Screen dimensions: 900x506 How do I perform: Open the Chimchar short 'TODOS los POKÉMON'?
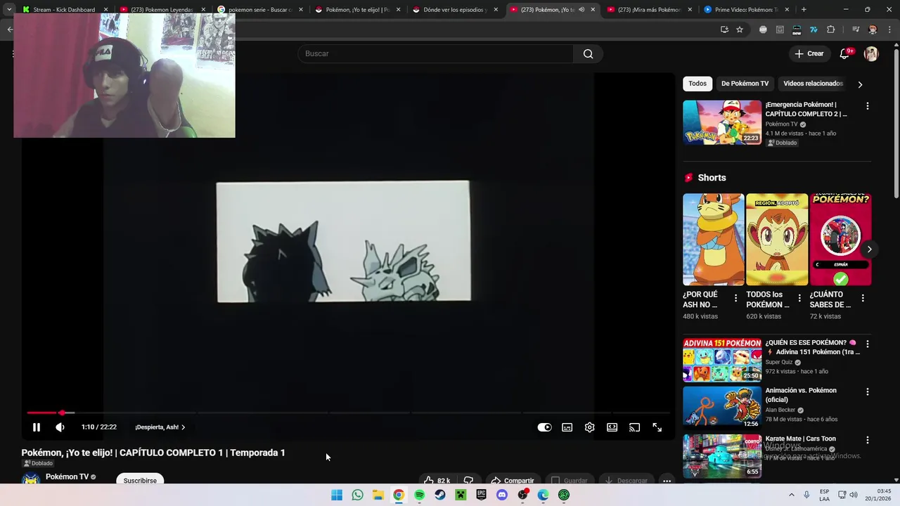[x=777, y=240]
